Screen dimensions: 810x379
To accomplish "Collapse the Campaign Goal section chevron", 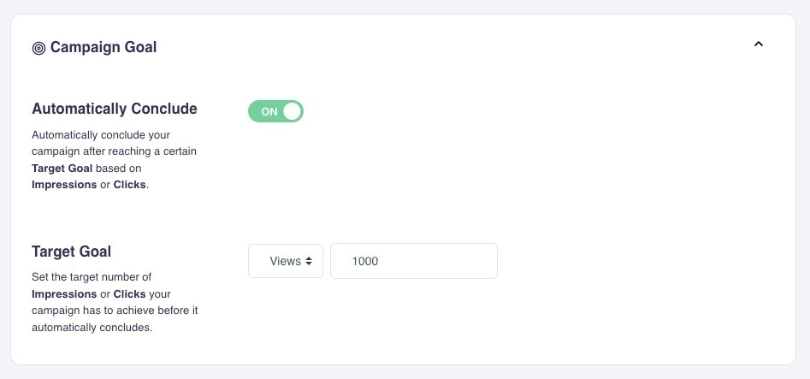I will pyautogui.click(x=758, y=44).
